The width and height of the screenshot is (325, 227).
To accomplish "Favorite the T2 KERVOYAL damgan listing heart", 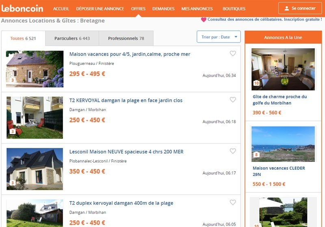I will pos(233,100).
